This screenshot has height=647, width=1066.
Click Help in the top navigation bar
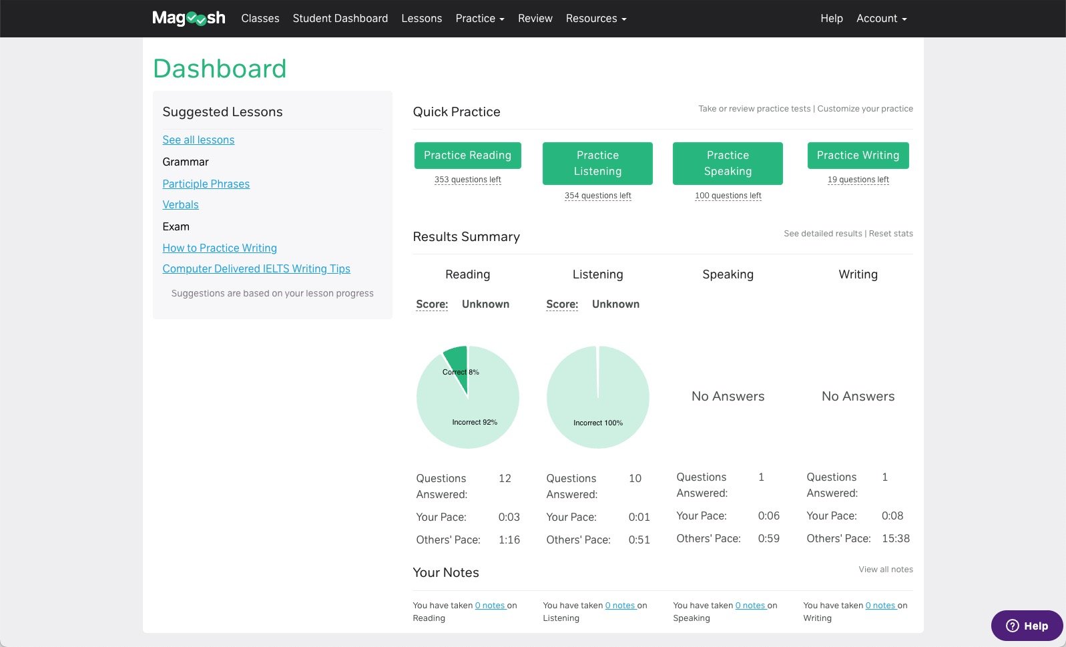831,19
